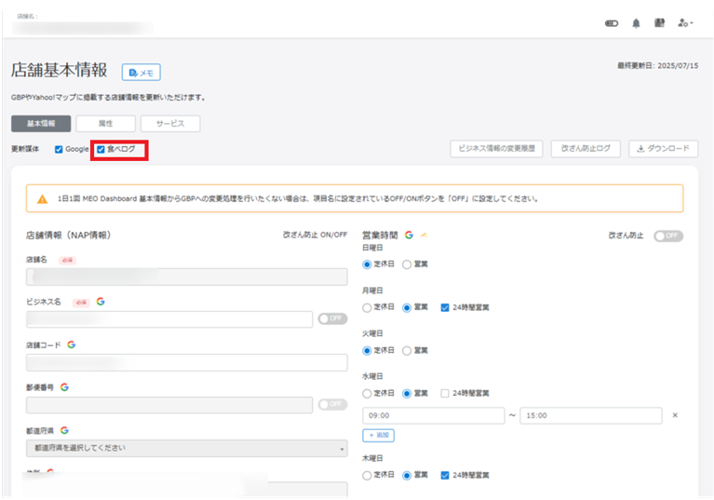
Task: Open the manual book icon in header
Action: point(660,23)
